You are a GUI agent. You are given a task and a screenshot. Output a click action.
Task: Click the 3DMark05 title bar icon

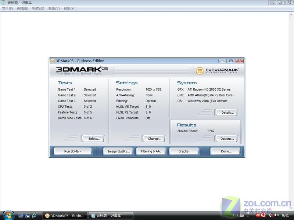click(x=53, y=61)
